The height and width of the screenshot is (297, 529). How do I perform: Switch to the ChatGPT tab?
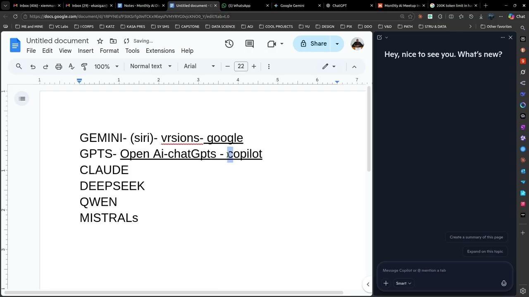pos(348,6)
